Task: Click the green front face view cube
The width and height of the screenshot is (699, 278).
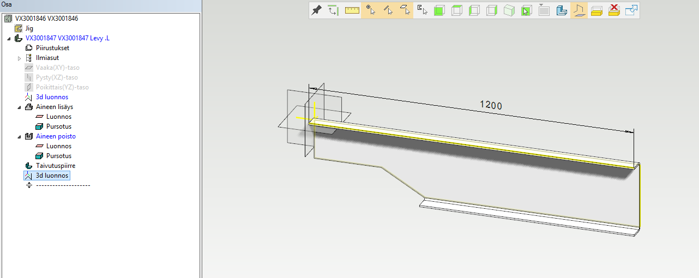Action: pyautogui.click(x=439, y=10)
